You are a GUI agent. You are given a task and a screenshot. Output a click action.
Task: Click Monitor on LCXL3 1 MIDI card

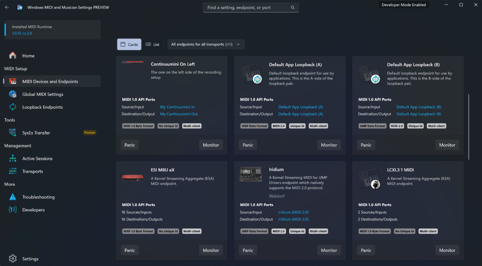447,250
